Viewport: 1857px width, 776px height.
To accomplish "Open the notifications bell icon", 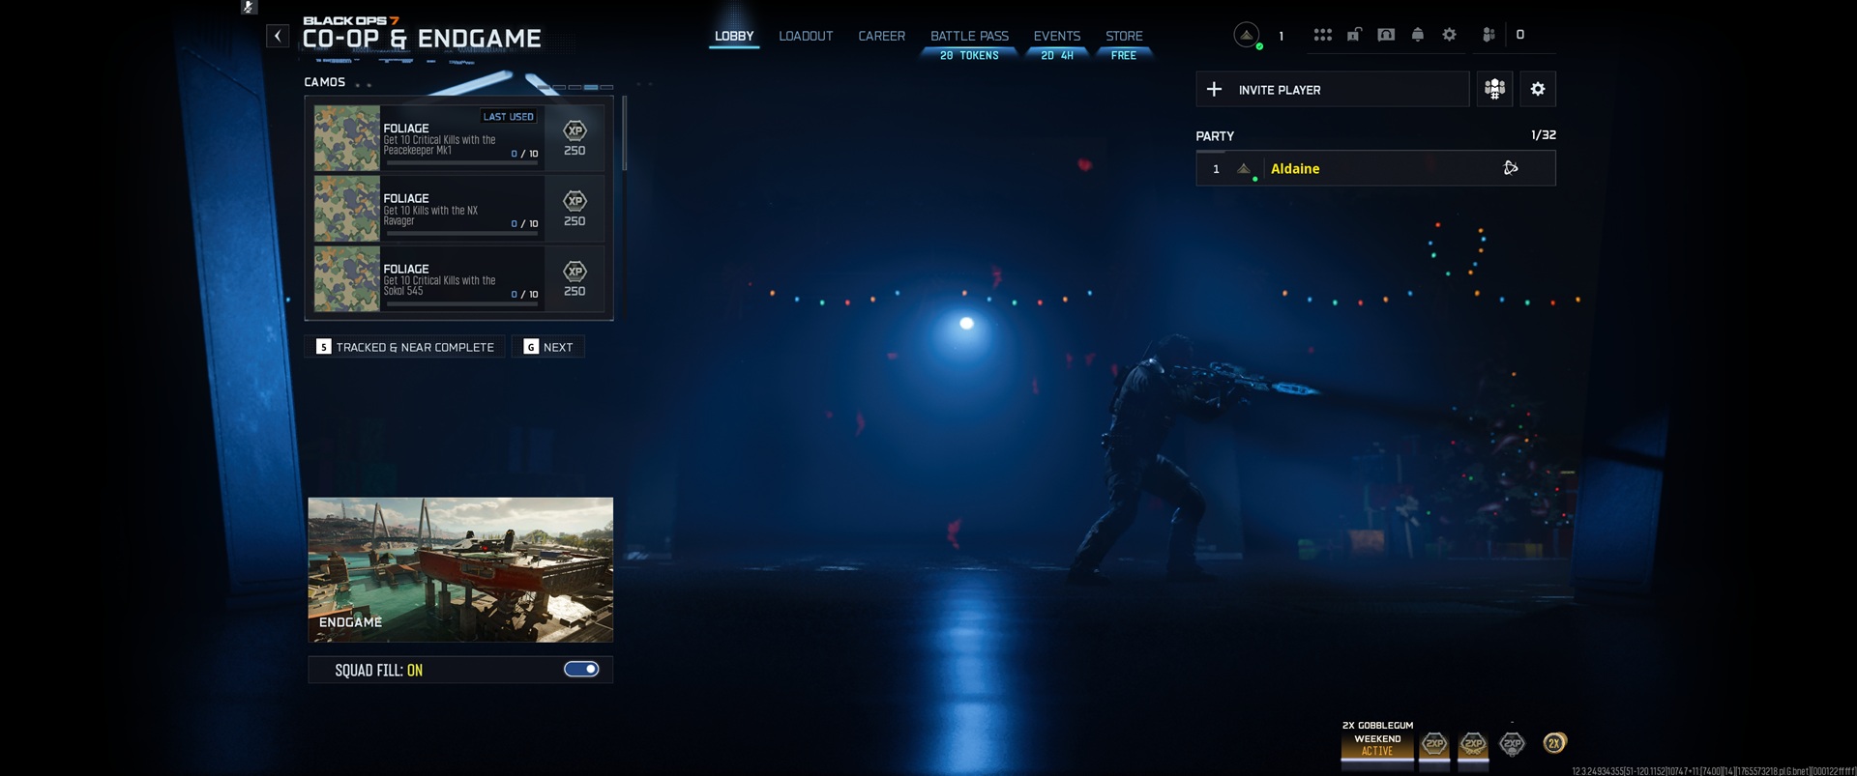I will (x=1418, y=35).
